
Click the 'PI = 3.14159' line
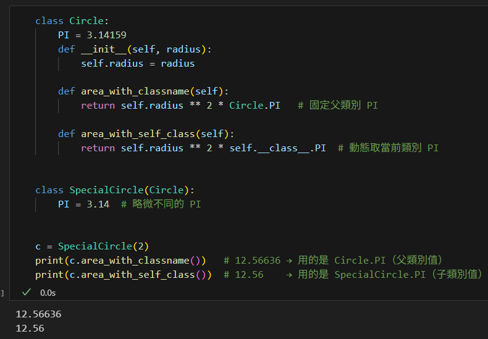[x=92, y=35]
